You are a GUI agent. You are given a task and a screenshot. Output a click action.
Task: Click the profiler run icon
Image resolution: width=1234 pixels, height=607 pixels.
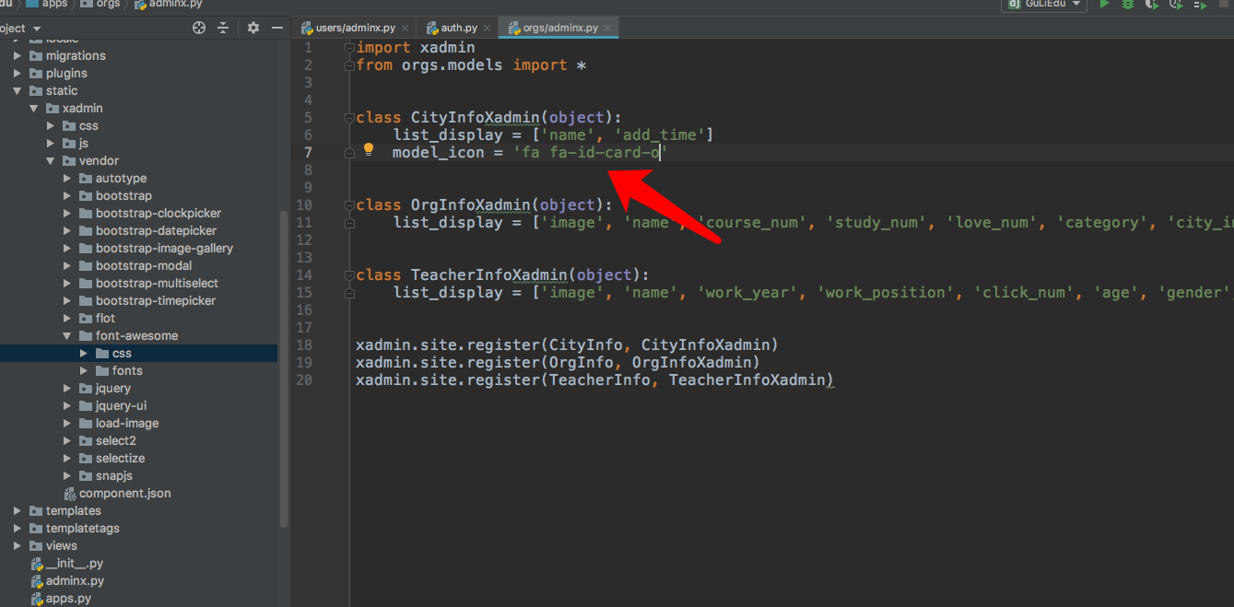pos(1176,4)
